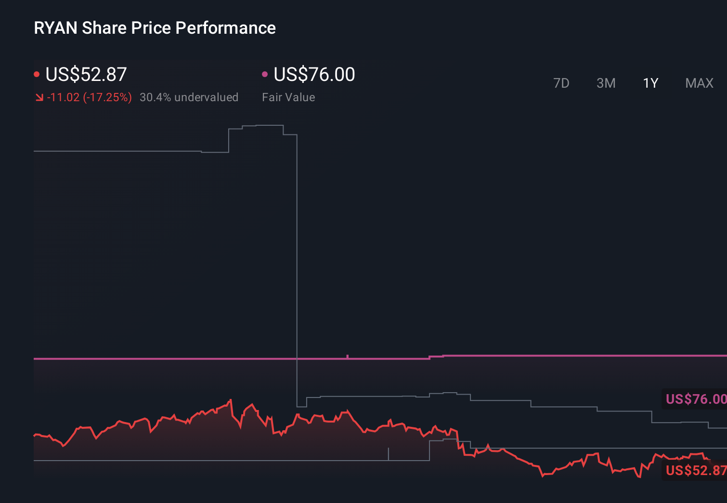Open the MAX price history
Viewport: 727px width, 503px height.
(699, 83)
